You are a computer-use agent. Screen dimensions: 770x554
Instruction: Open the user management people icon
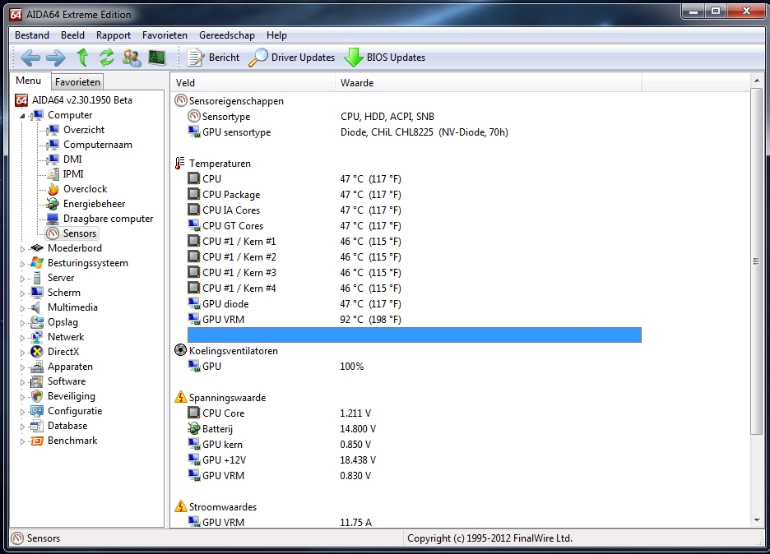click(x=132, y=58)
